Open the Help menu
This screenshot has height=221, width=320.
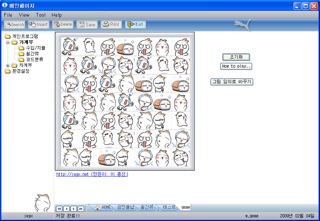pyautogui.click(x=57, y=15)
